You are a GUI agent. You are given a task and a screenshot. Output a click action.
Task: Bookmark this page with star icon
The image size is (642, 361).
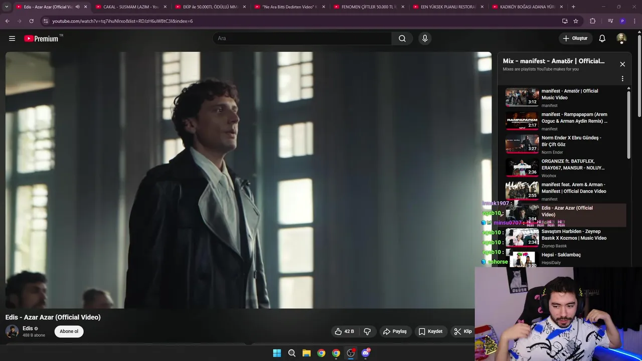point(576,21)
